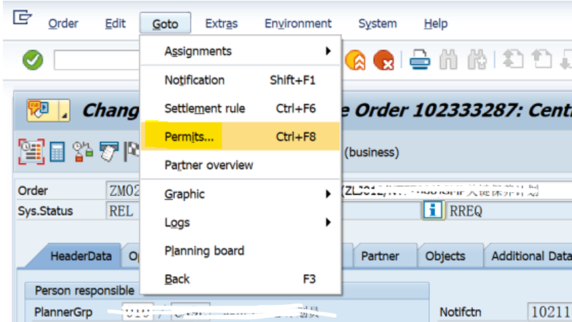This screenshot has width=572, height=322.
Task: Click the Find binoculars icon
Action: point(448,60)
